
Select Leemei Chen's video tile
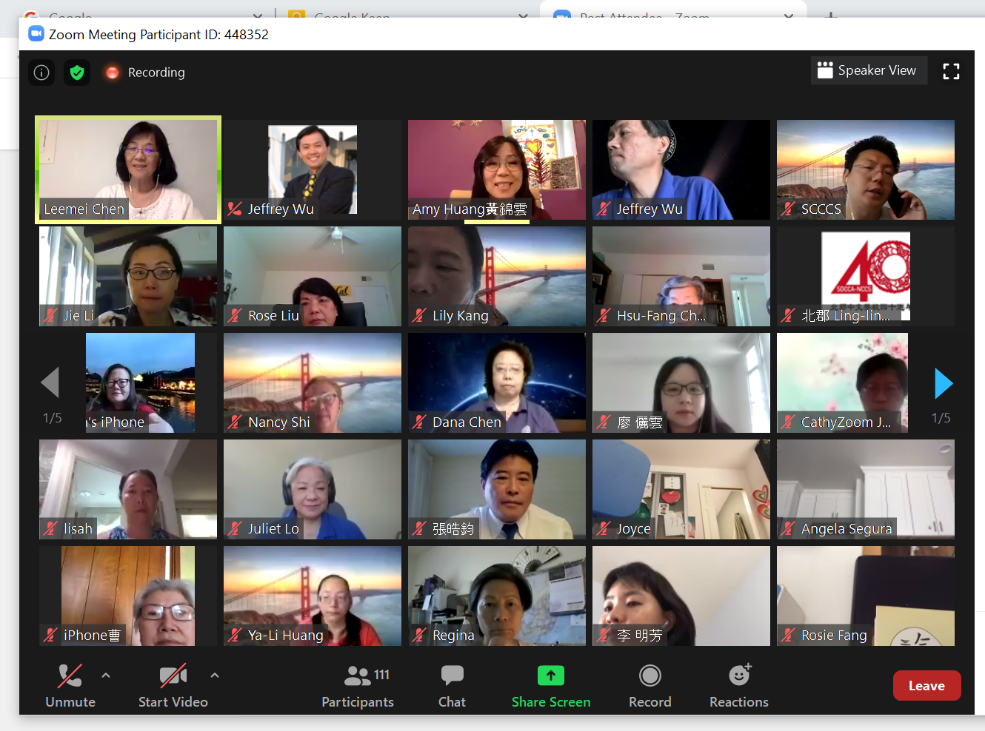pyautogui.click(x=128, y=169)
